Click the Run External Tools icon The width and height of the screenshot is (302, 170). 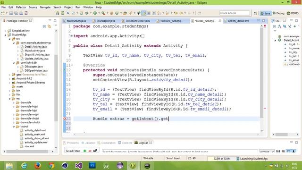point(103,13)
